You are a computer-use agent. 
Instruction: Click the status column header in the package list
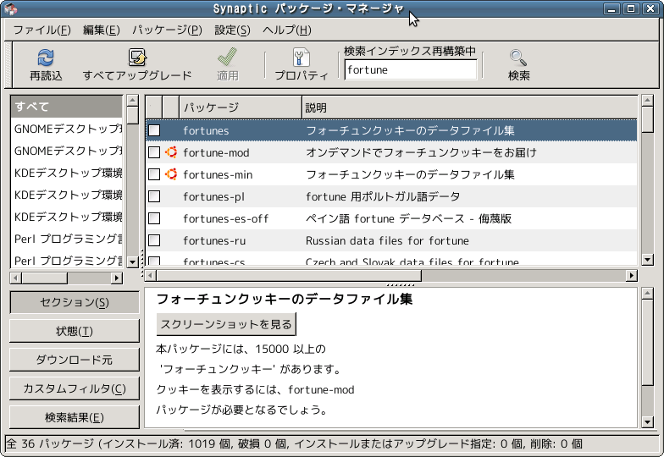point(154,107)
